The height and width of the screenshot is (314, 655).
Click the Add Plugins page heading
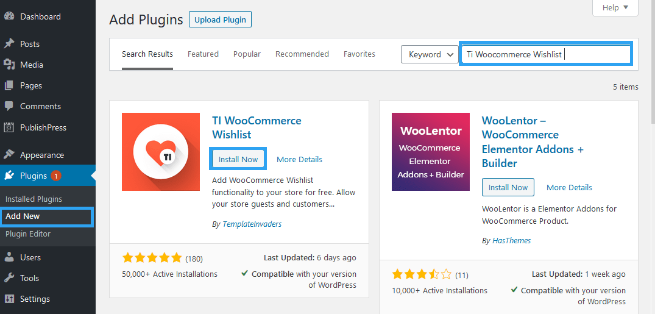pyautogui.click(x=146, y=20)
